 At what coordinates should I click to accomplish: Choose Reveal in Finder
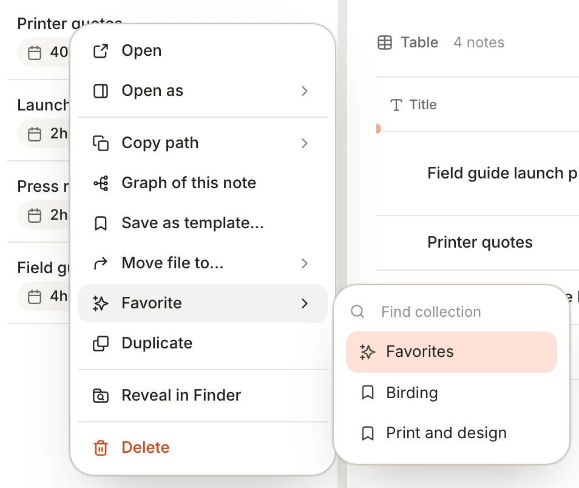pos(202,396)
